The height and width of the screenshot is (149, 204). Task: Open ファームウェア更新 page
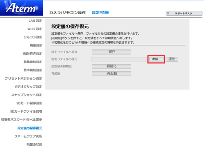(x=28, y=136)
